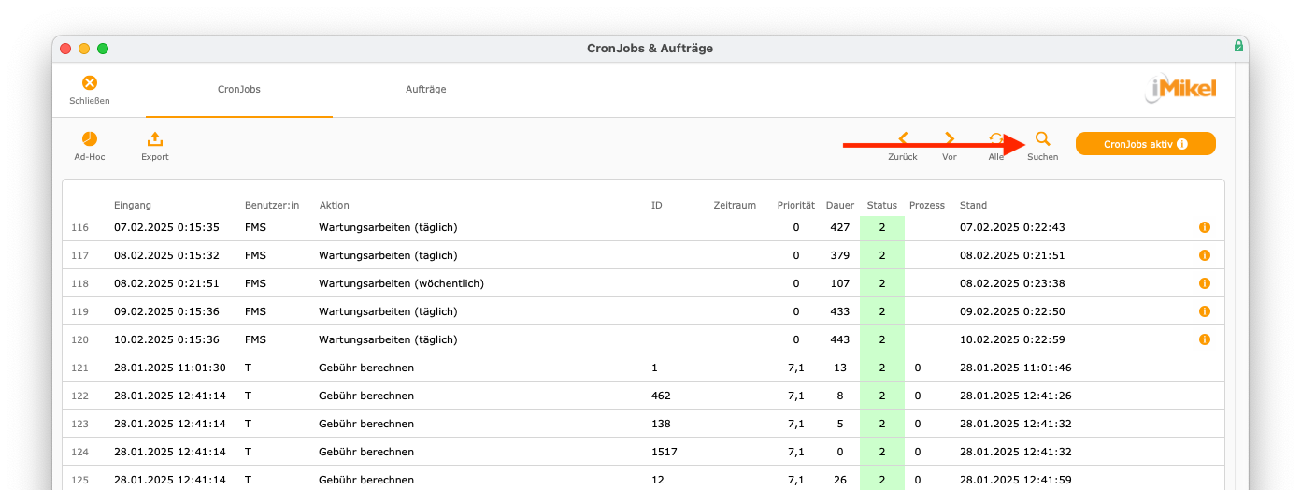Go forward with the Vor arrow
The image size is (1301, 490).
(x=950, y=138)
